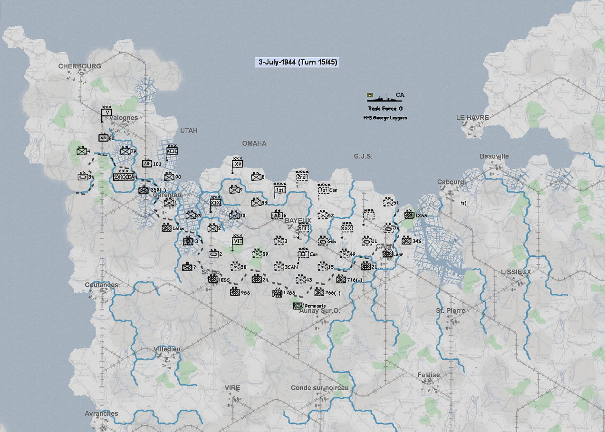Click the German 17SS division counter
Viewport: 605px width, 432px height.
click(277, 293)
